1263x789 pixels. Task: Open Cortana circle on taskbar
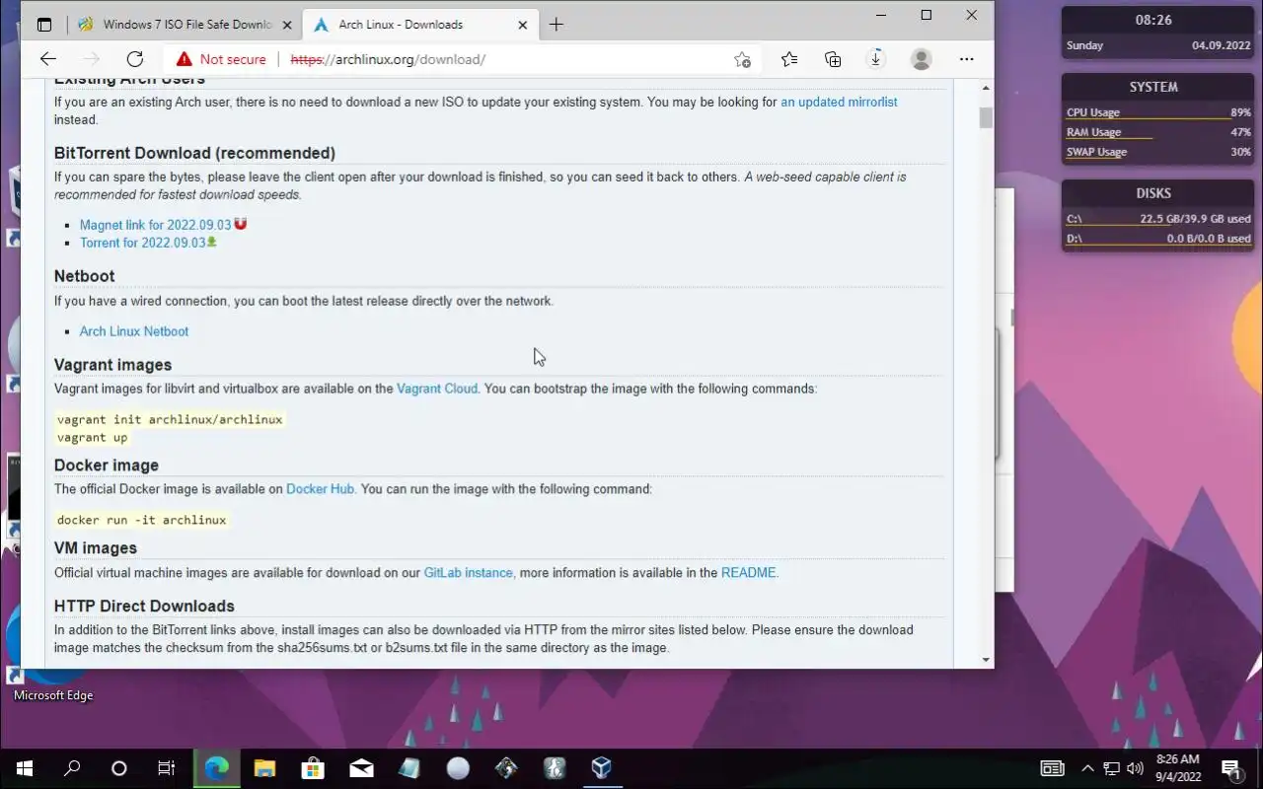pos(119,768)
